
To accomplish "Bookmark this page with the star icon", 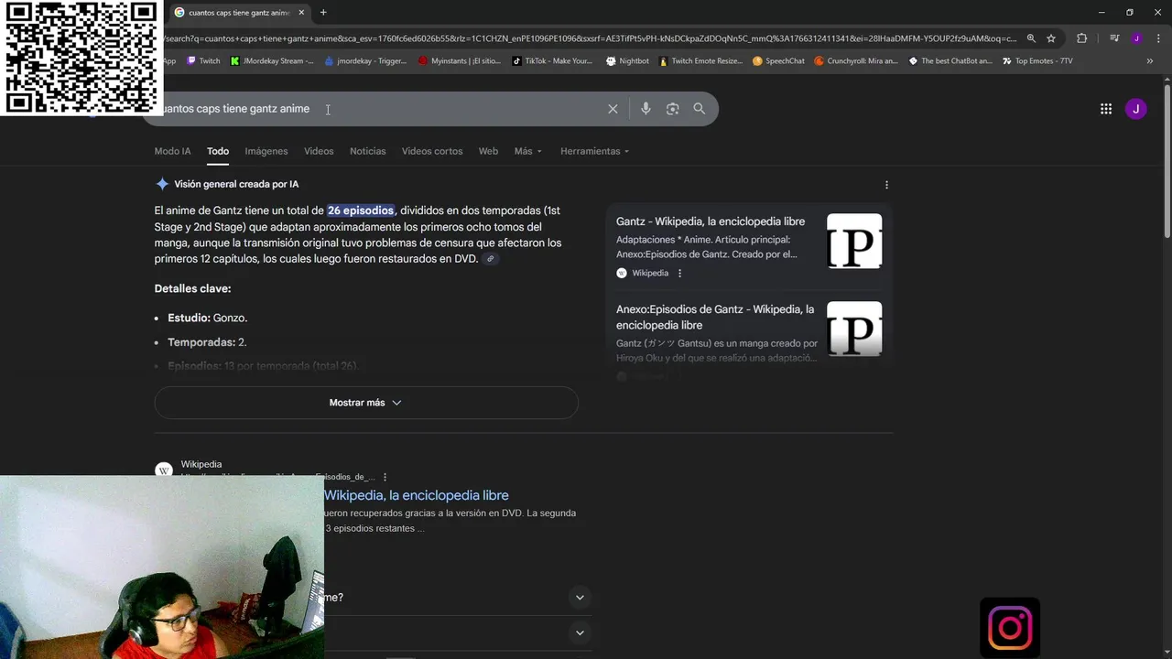I will (1051, 38).
